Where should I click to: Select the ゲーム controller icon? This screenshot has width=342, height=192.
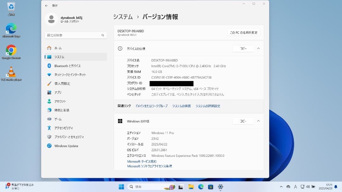[x=50, y=119]
